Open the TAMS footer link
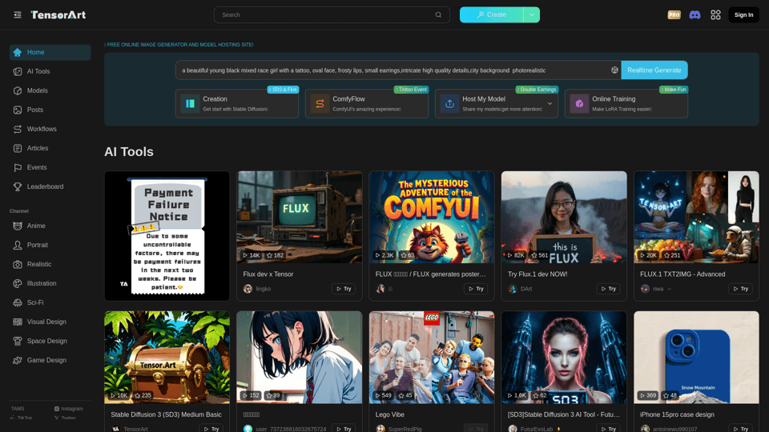The image size is (769, 432). click(x=18, y=409)
